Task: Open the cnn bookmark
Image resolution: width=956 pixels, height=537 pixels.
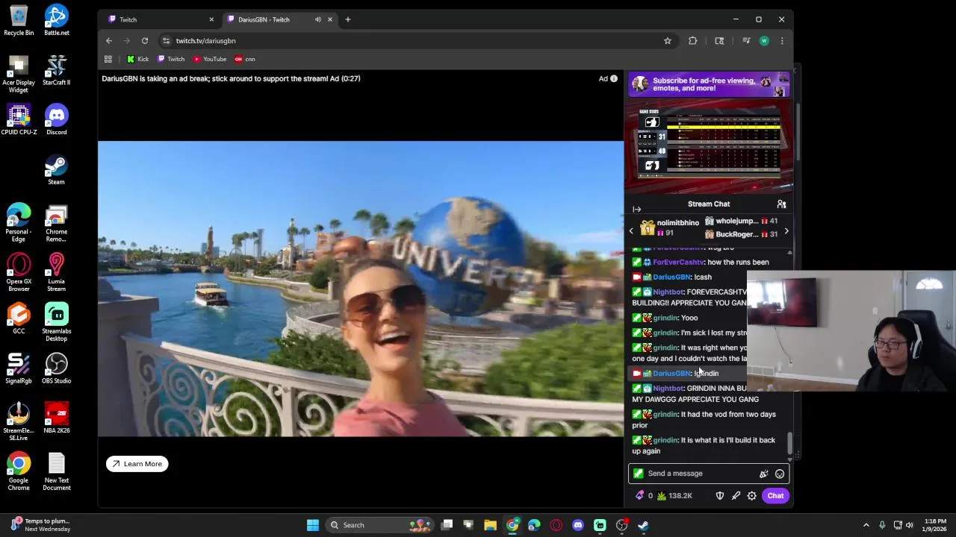Action: (245, 59)
